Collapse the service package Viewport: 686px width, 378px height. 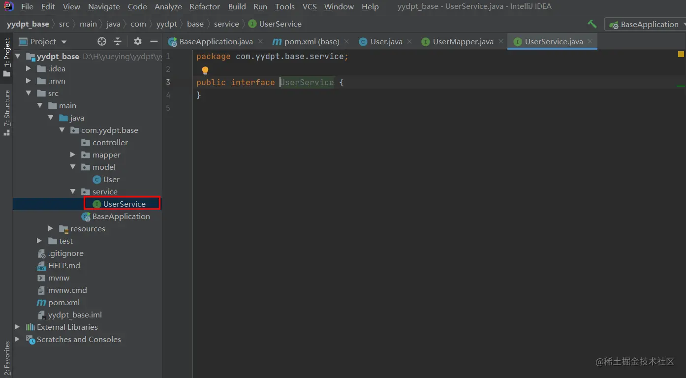click(73, 191)
